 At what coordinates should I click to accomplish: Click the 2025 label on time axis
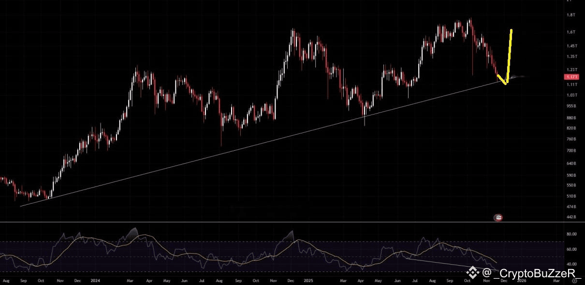309,280
